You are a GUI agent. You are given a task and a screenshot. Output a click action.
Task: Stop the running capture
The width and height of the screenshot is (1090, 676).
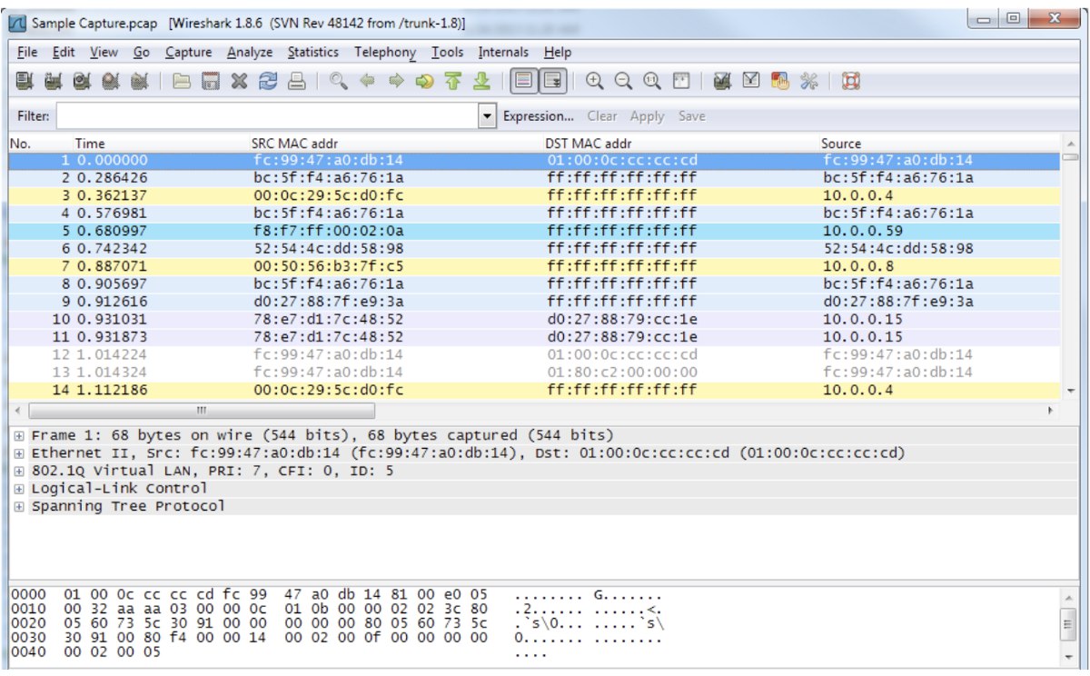click(x=111, y=82)
